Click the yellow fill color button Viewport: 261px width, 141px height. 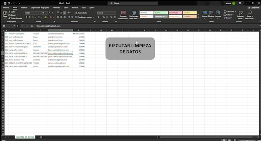point(45,17)
